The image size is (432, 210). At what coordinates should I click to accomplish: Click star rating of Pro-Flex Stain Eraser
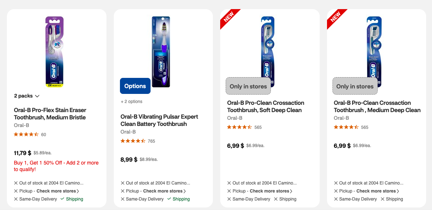pos(26,134)
